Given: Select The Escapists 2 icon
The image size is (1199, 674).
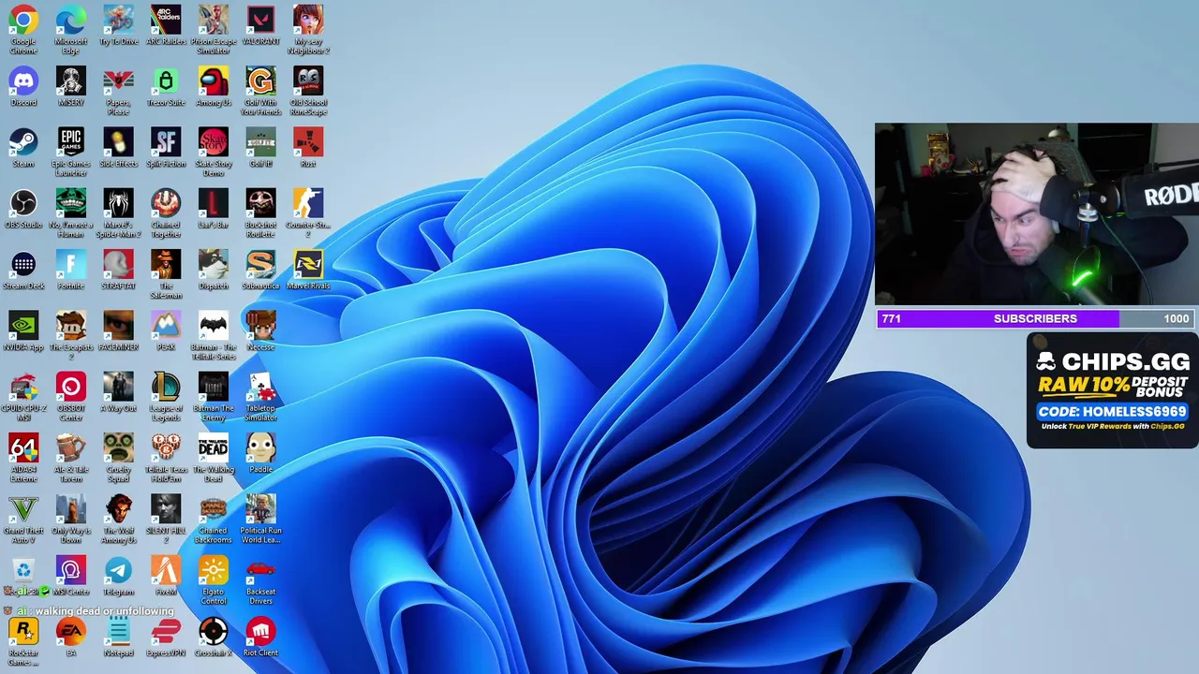Looking at the screenshot, I should [x=71, y=326].
